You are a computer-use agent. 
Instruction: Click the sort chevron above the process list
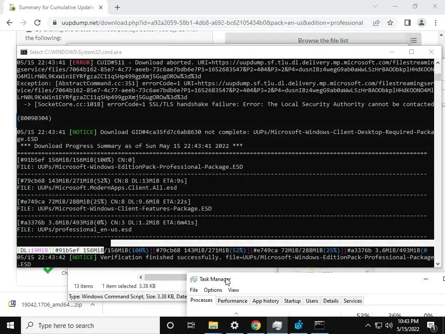click(x=236, y=314)
